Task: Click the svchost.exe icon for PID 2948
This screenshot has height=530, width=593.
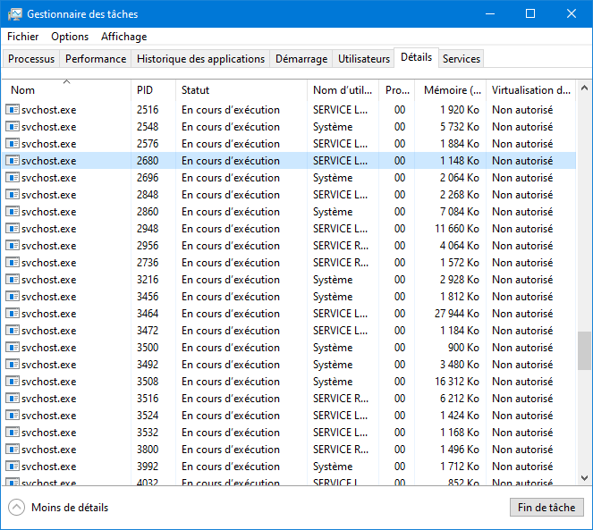Action: (x=13, y=229)
